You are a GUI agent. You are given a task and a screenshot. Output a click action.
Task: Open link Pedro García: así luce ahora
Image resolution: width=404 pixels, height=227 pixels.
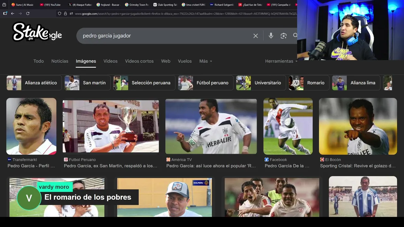click(x=211, y=166)
